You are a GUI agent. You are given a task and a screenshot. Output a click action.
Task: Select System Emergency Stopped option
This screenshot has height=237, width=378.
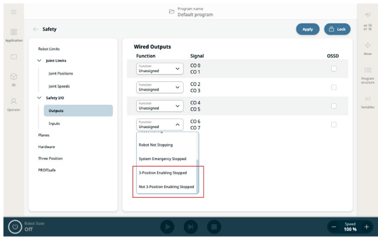pyautogui.click(x=163, y=159)
